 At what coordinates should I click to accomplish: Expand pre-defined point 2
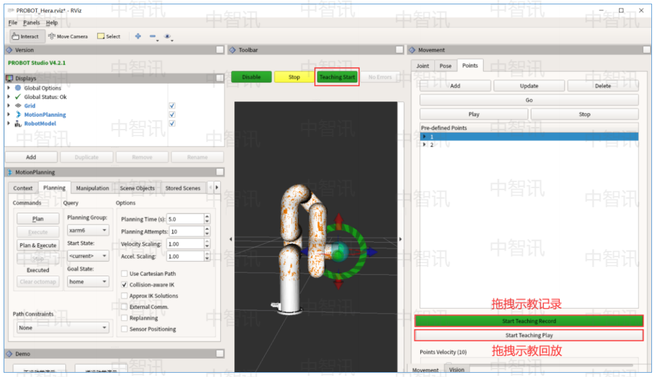(x=424, y=144)
